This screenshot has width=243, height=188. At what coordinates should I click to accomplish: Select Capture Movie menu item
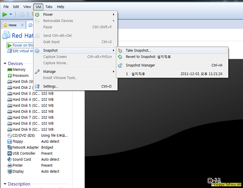pos(76,63)
